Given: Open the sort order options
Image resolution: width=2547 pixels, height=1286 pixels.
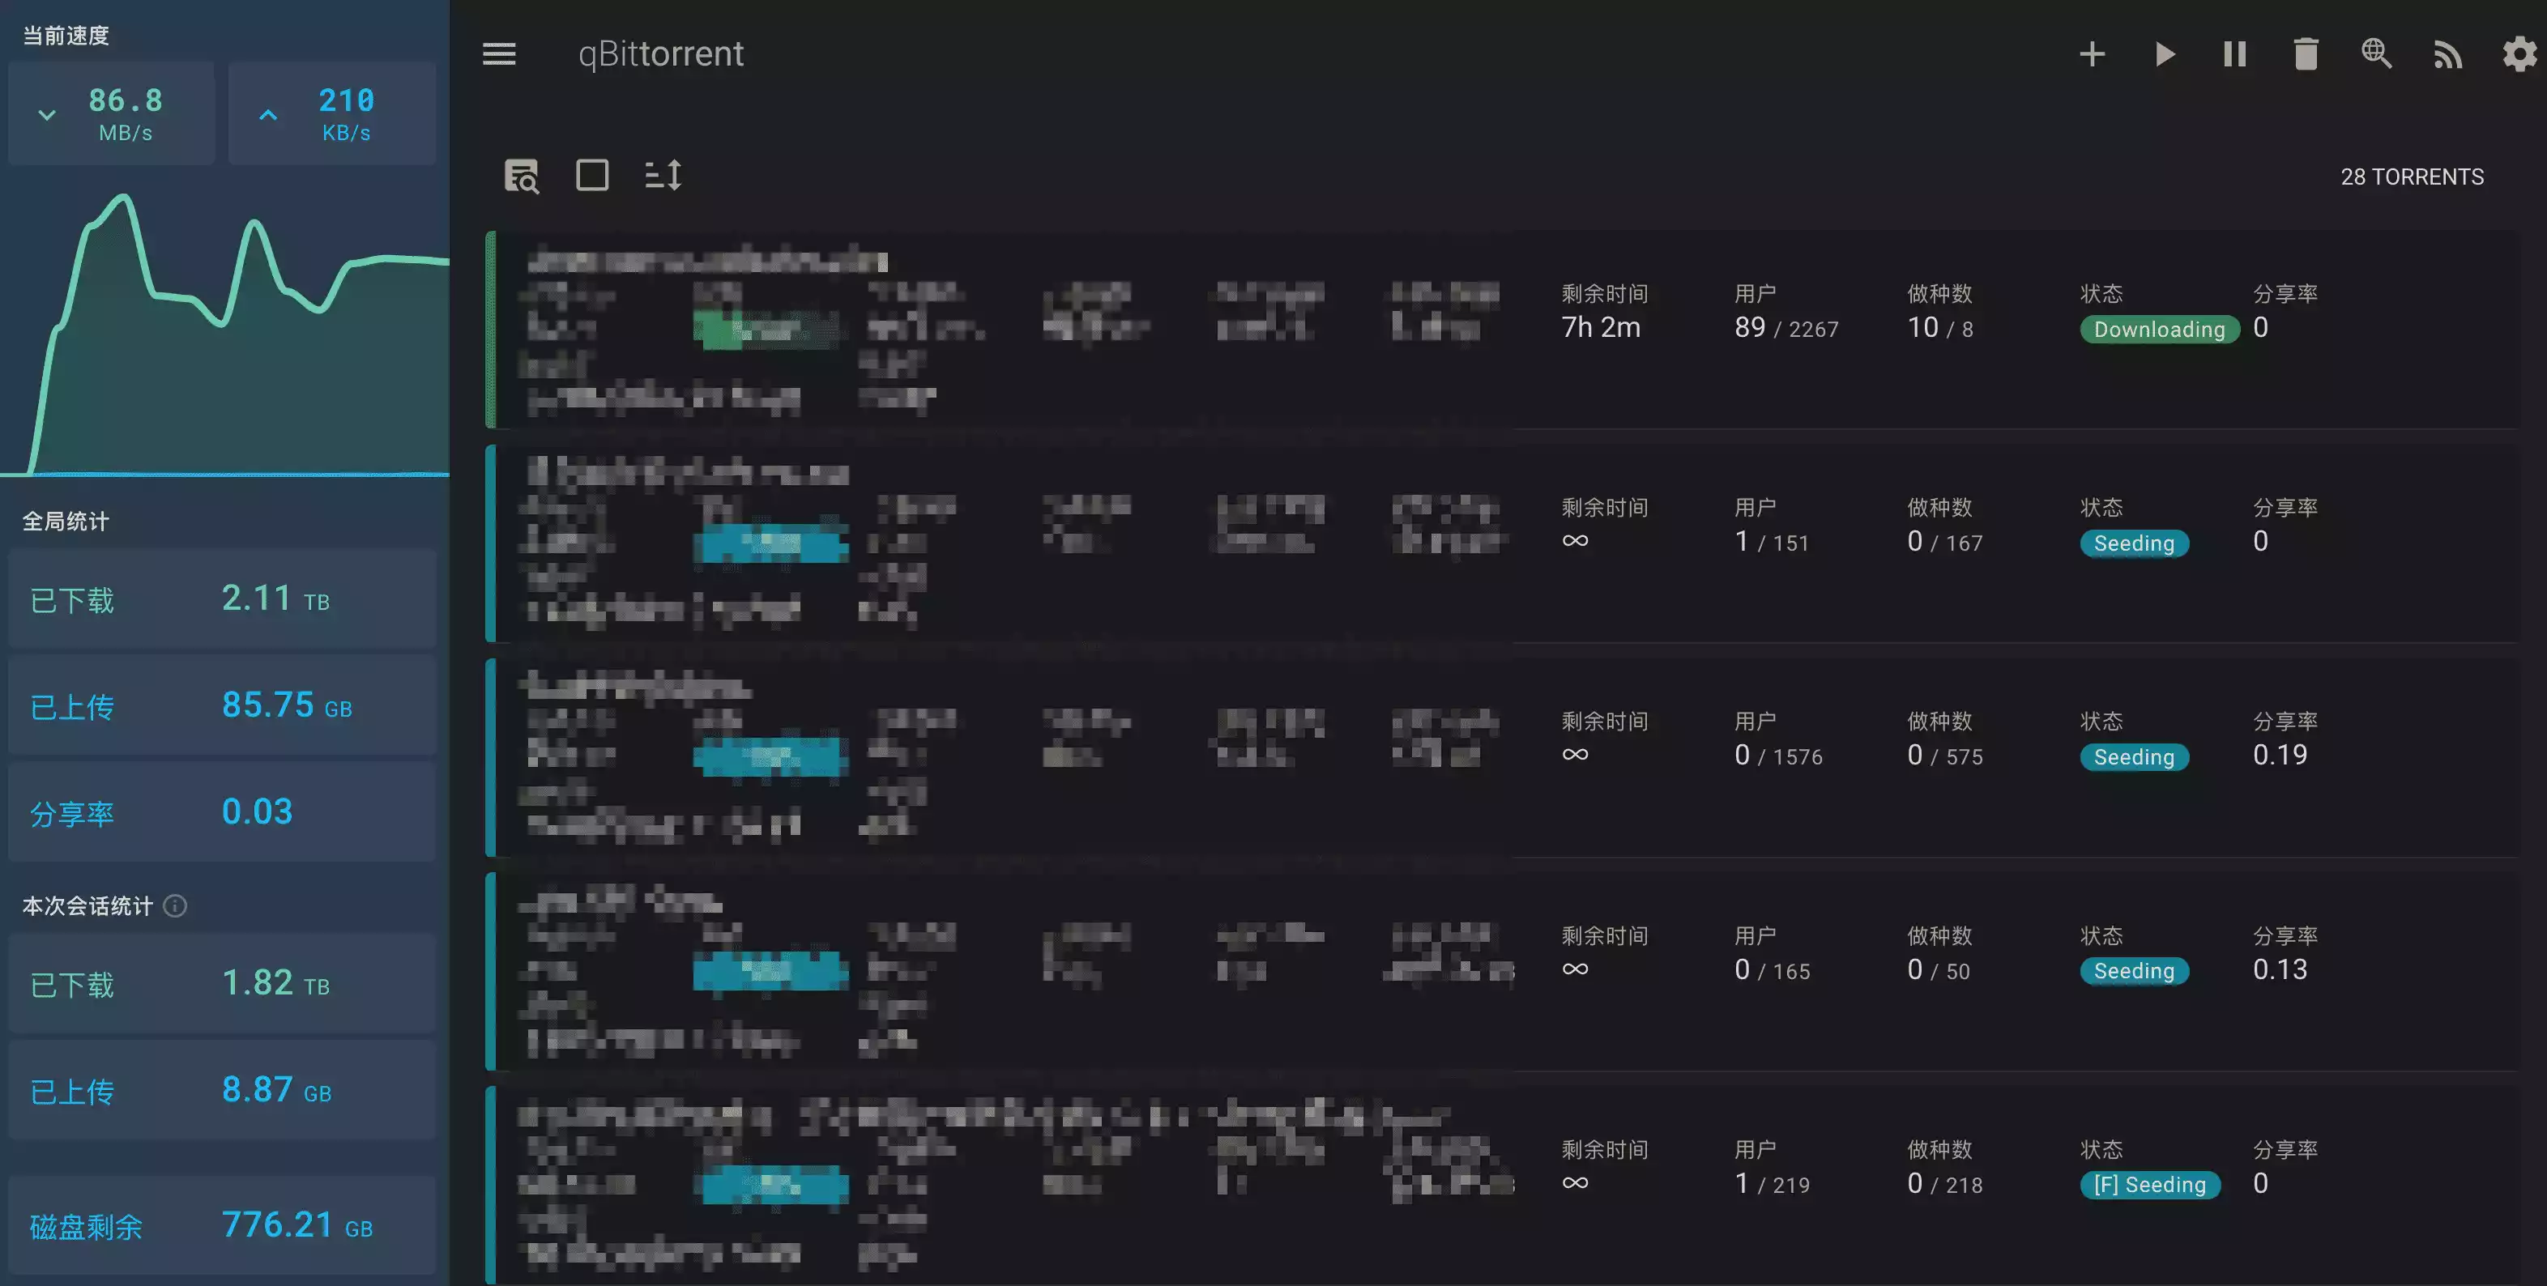Looking at the screenshot, I should (x=663, y=176).
